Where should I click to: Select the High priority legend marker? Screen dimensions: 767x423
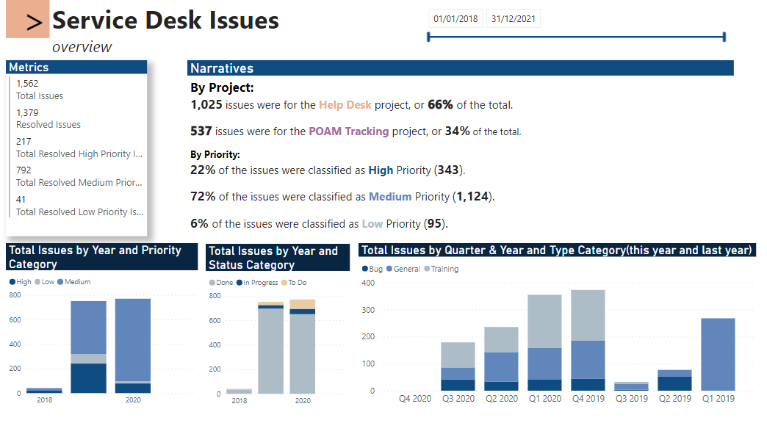(x=12, y=282)
